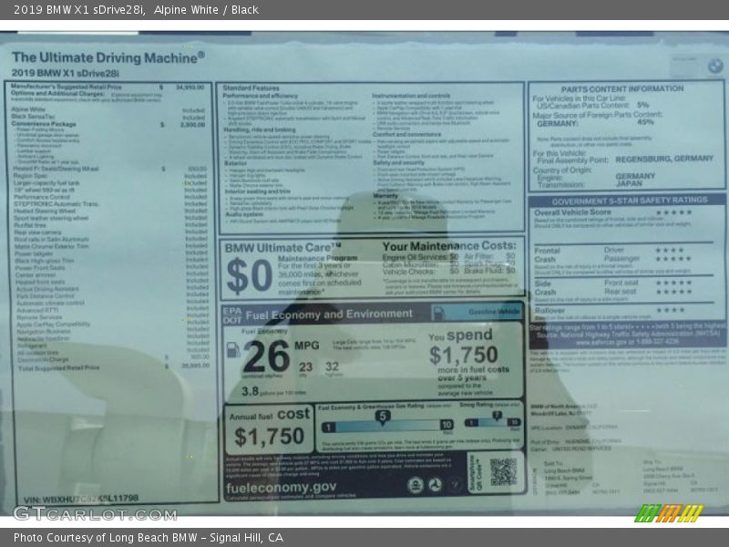Image resolution: width=729 pixels, height=547 pixels.
Task: Click 'Park Distance Control' line
Action: [x=112, y=295]
